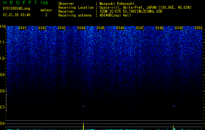This screenshot has height=130, width=205.
Task: Click the timestamp 07.01.30 03:40
Action: pyautogui.click(x=17, y=15)
